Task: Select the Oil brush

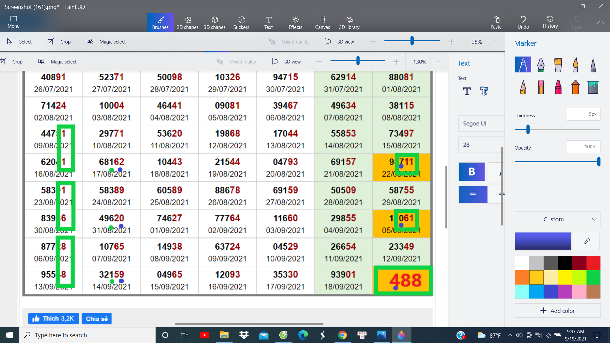Action: [558, 64]
